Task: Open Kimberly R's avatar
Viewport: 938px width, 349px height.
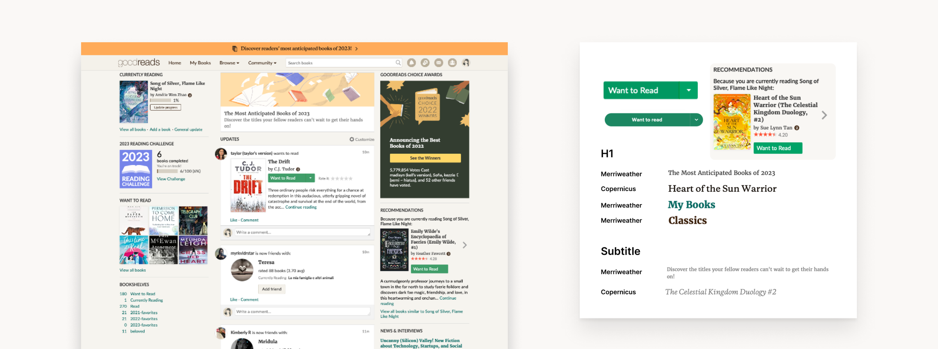Action: [x=221, y=333]
